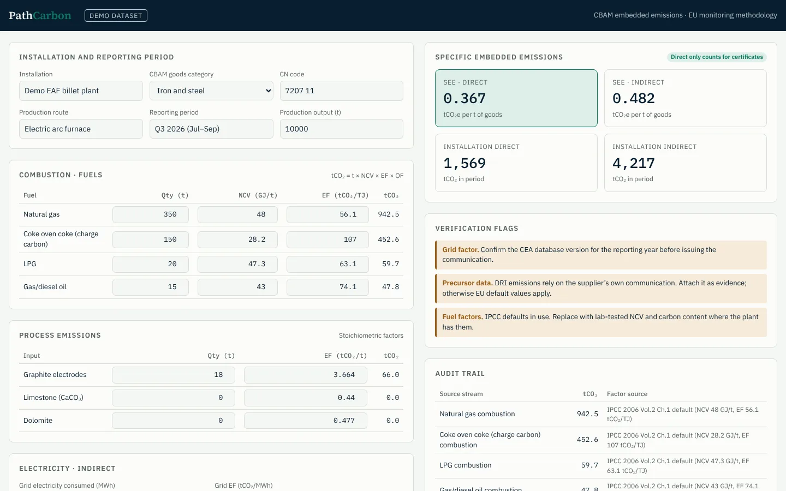Click the PathCarbon logo
786x491 pixels.
point(40,15)
